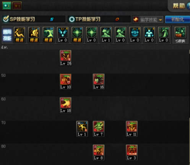Click the yellow arrow of the 偷学技能 dropdown

(x=161, y=20)
